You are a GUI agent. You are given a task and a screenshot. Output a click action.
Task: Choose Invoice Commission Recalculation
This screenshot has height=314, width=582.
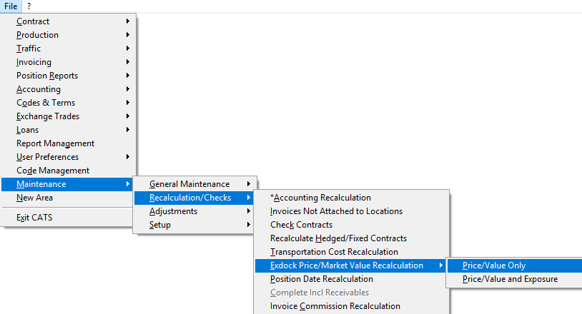(x=352, y=306)
